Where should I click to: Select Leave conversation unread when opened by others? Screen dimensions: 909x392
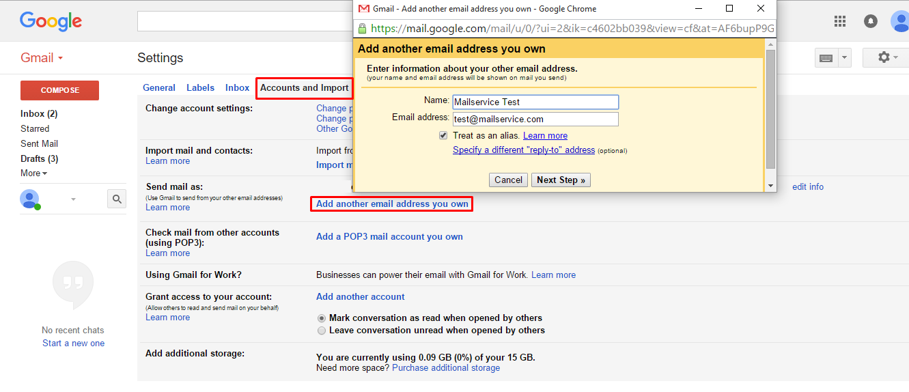click(x=322, y=331)
